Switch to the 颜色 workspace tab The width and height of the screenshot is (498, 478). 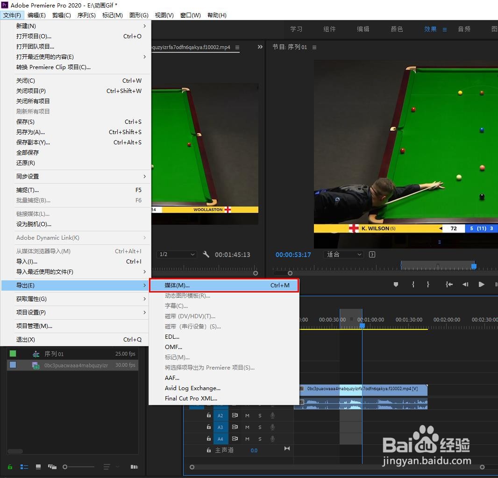pyautogui.click(x=397, y=29)
